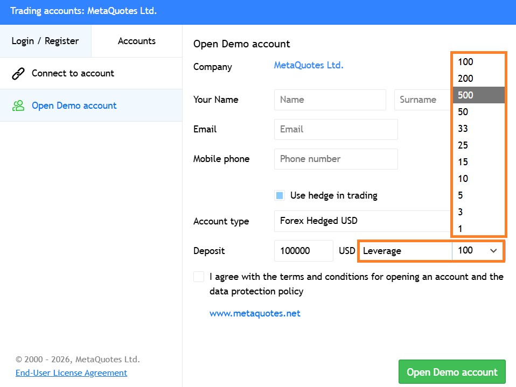This screenshot has height=387, width=516.
Task: Choose leverage 100 from the list
Action: point(478,62)
